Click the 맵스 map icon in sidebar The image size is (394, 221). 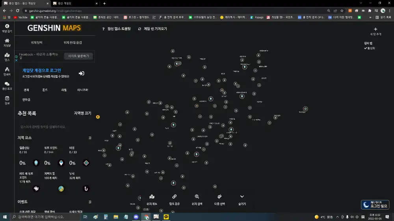(x=7, y=55)
